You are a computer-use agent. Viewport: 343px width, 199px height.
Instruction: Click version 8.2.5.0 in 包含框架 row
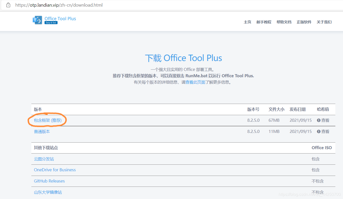click(x=253, y=120)
